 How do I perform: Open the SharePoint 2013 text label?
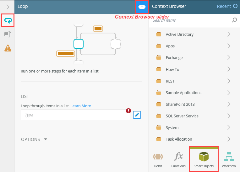click(x=180, y=104)
